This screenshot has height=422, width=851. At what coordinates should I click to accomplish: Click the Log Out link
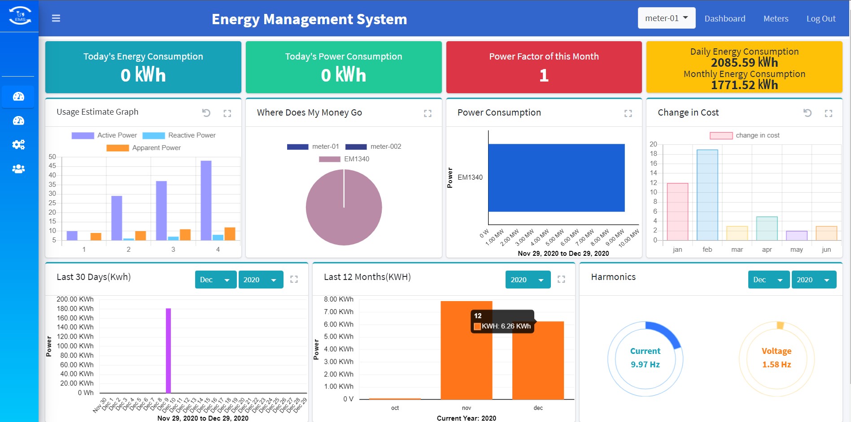click(x=820, y=18)
